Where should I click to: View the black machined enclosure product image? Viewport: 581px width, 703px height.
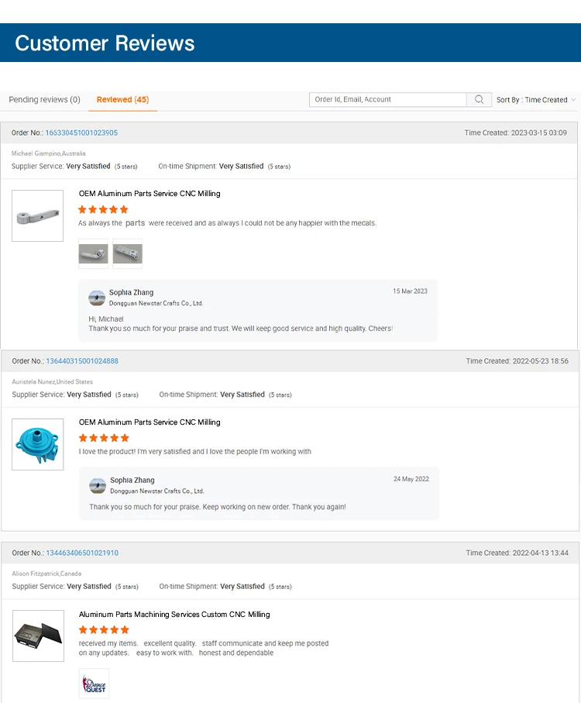tap(38, 636)
